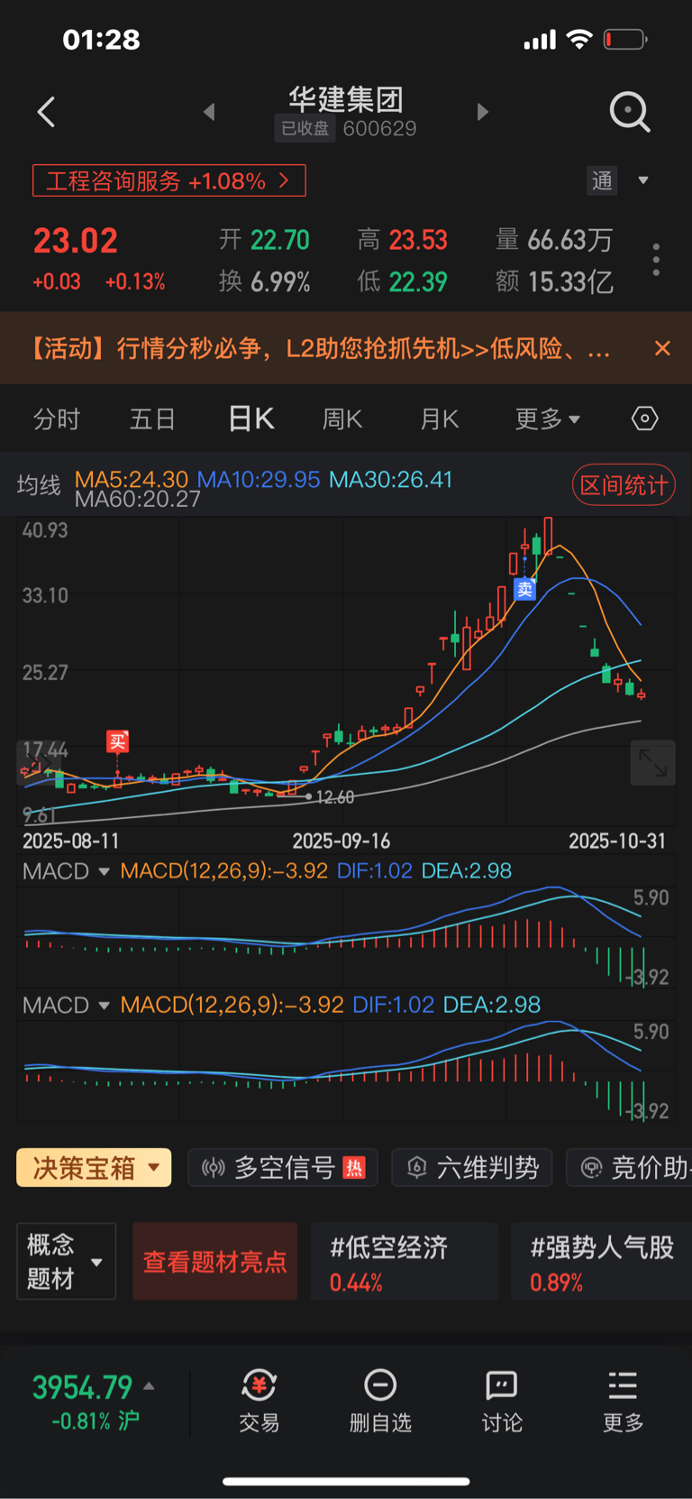Tap first MACD DIF:1.02 reading
This screenshot has height=1499, width=692.
(375, 871)
